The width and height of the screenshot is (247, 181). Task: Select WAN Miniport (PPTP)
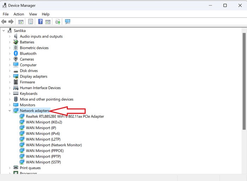coord(43,156)
